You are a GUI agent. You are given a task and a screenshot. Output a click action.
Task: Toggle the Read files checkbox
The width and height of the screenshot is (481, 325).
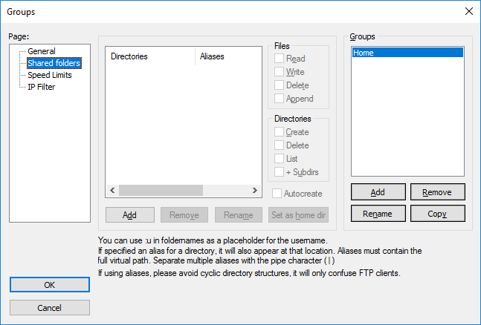tap(280, 59)
